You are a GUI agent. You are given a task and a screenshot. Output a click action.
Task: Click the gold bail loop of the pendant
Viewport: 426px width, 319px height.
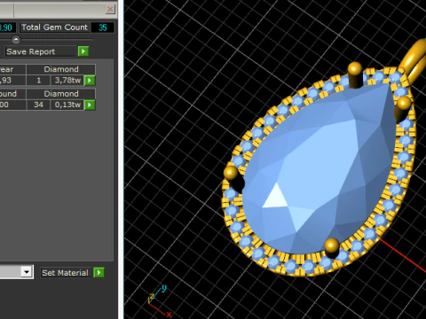414,62
